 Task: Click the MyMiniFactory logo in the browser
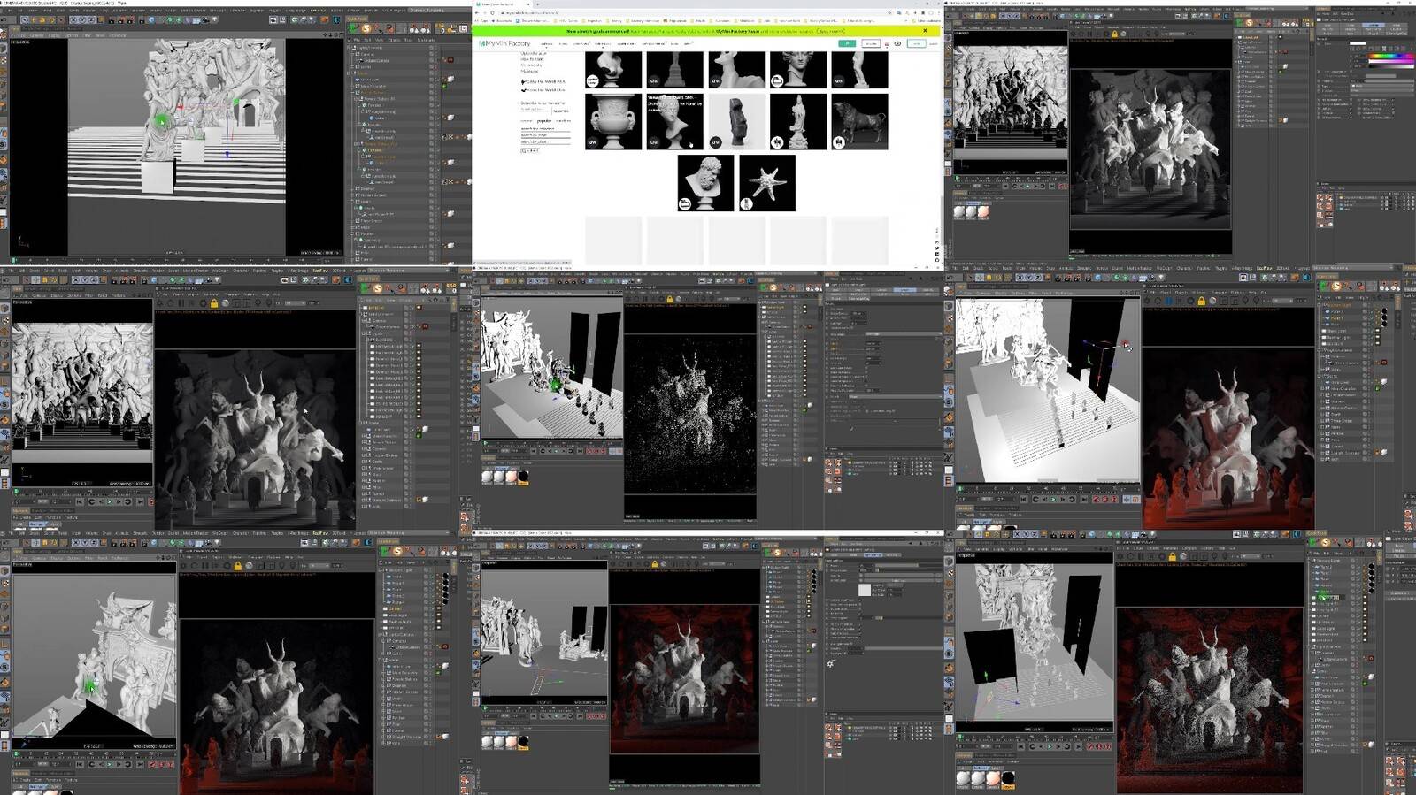click(x=504, y=43)
